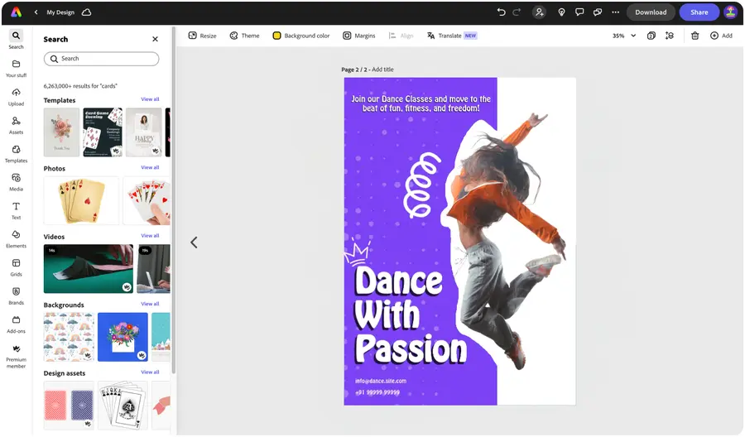Screen dimensions: 745x437
Task: Click the Resize tool
Action: pos(202,36)
